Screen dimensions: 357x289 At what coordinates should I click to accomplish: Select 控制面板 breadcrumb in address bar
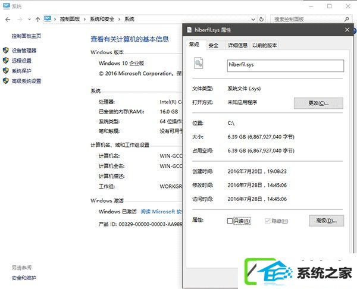click(70, 19)
